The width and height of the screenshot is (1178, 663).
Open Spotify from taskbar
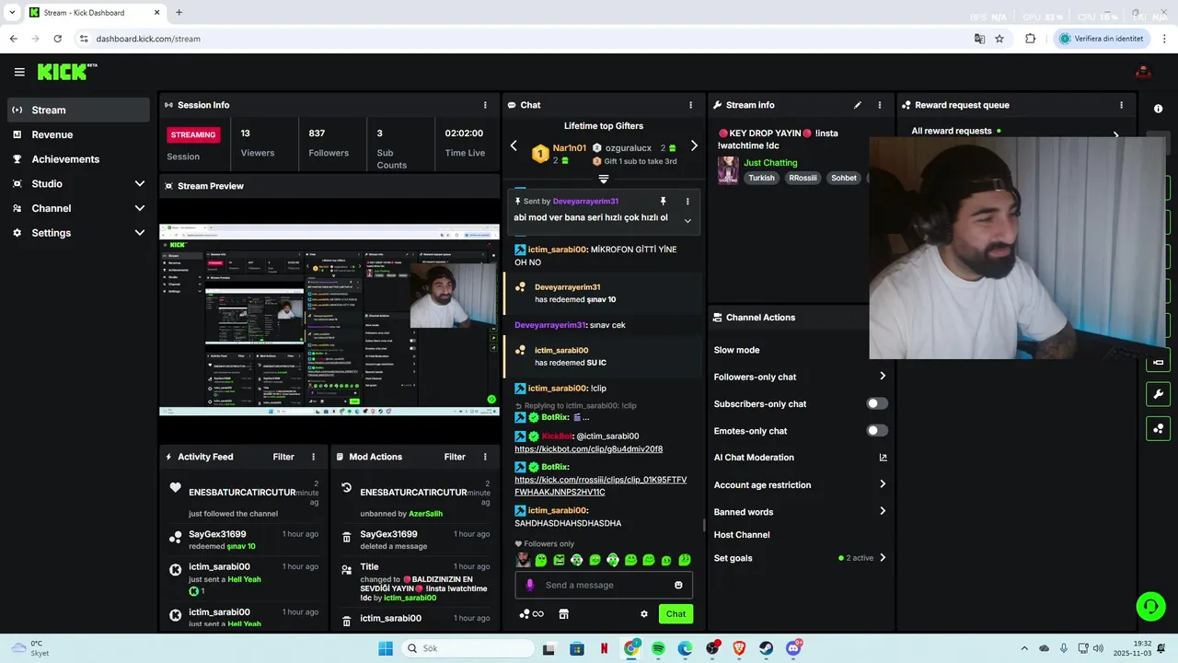[658, 648]
